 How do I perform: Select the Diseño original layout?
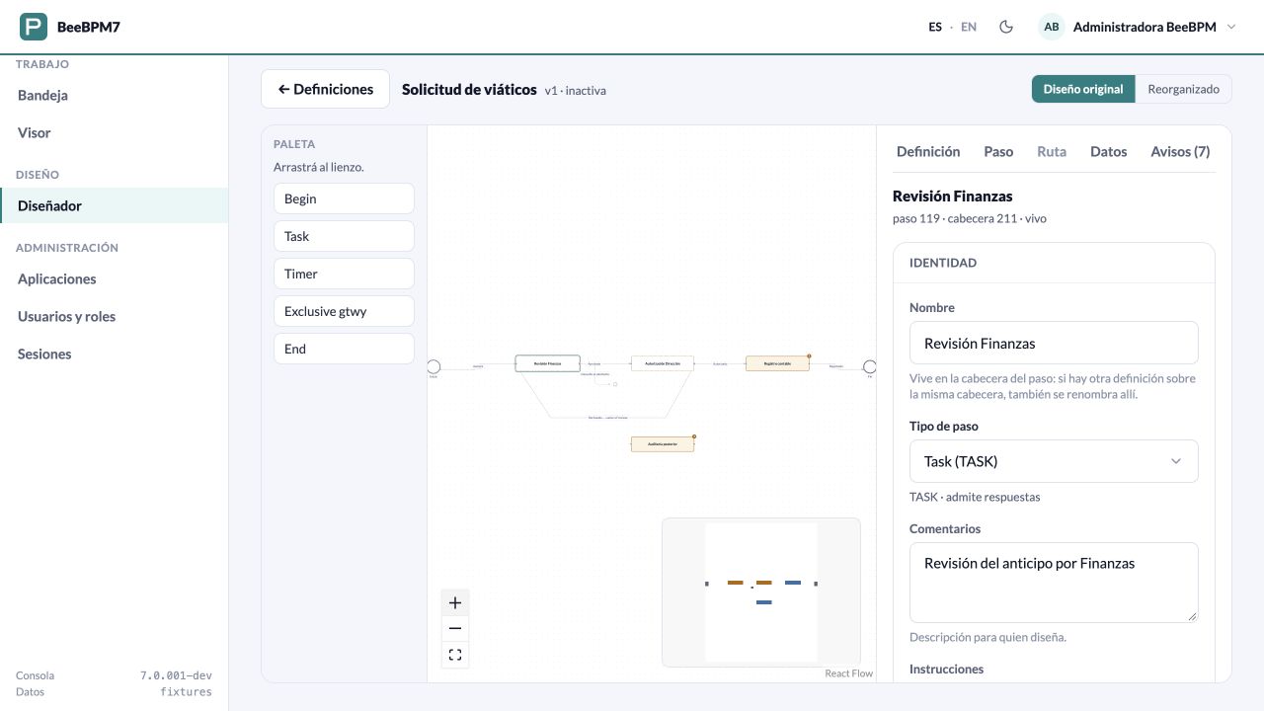pos(1083,89)
